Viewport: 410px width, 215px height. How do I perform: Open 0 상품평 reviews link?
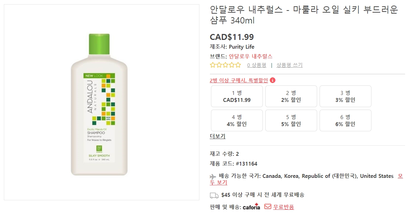coord(256,65)
